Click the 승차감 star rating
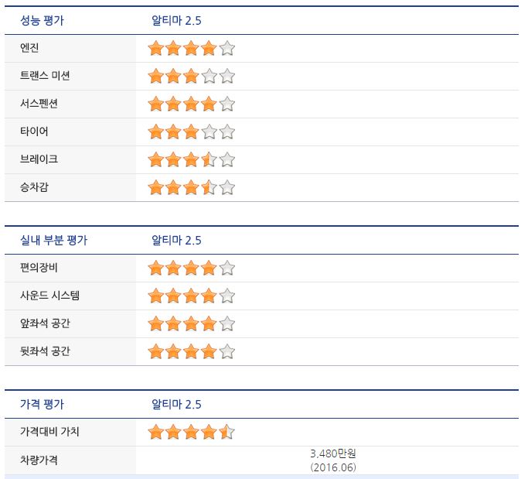The height and width of the screenshot is (479, 528). point(191,188)
